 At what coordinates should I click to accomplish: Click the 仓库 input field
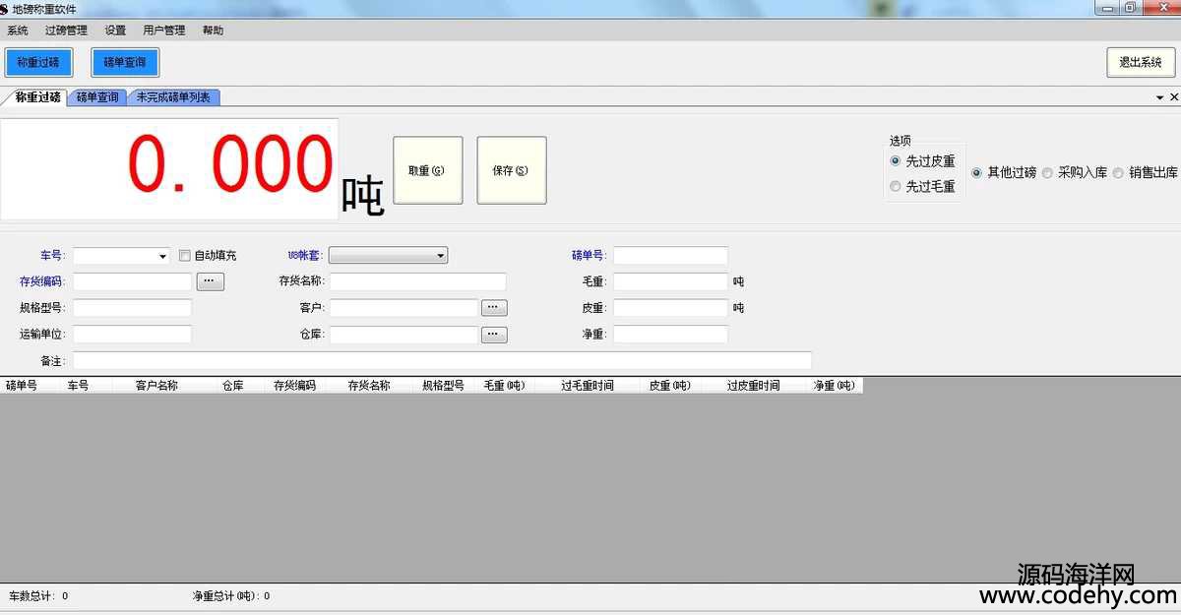[404, 335]
